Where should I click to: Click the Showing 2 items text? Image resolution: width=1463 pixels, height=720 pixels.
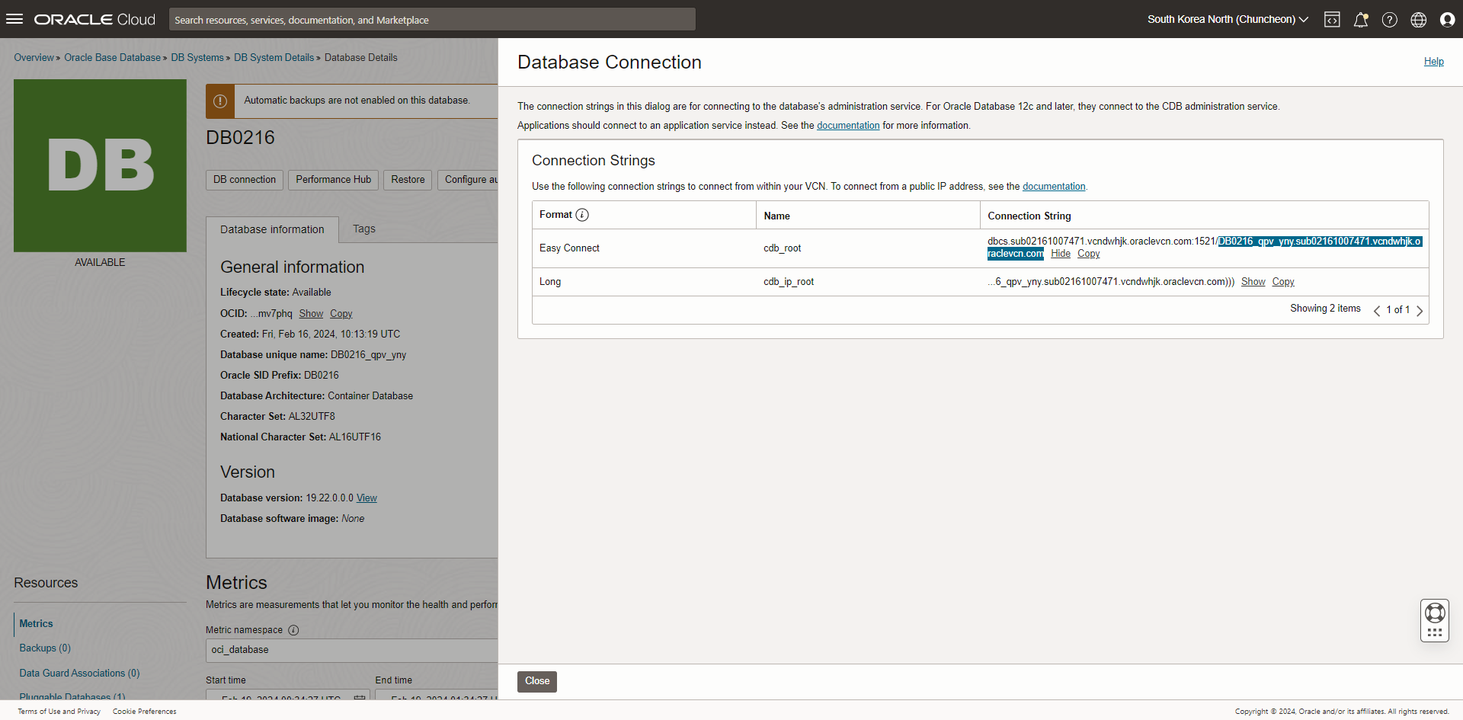tap(1325, 309)
